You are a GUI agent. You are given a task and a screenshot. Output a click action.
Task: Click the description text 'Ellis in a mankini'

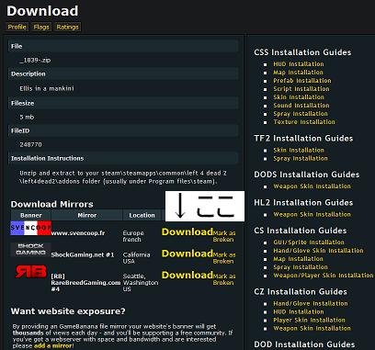pyautogui.click(x=47, y=88)
